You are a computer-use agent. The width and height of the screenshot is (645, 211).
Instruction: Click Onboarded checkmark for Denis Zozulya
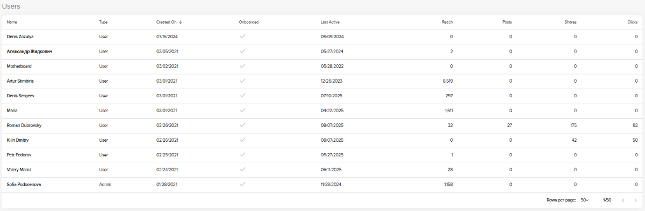pos(242,37)
